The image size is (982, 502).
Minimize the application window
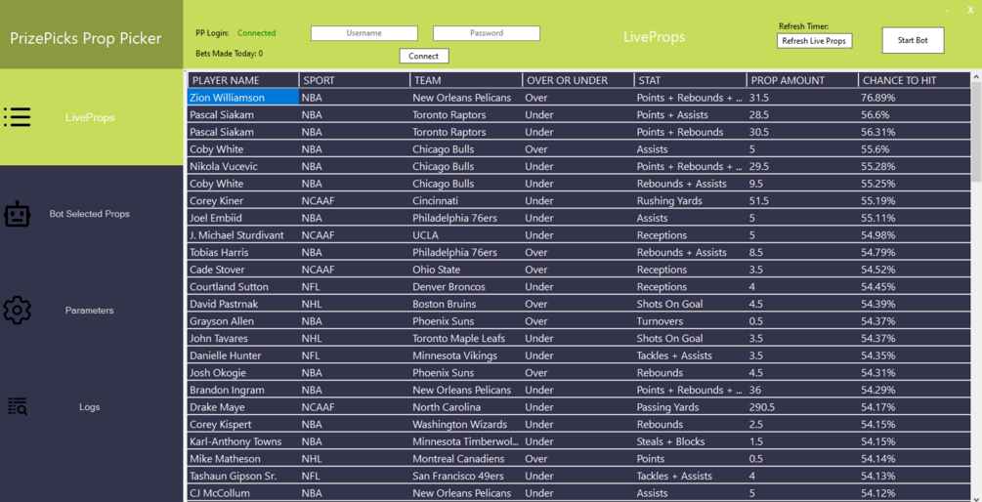pyautogui.click(x=947, y=10)
